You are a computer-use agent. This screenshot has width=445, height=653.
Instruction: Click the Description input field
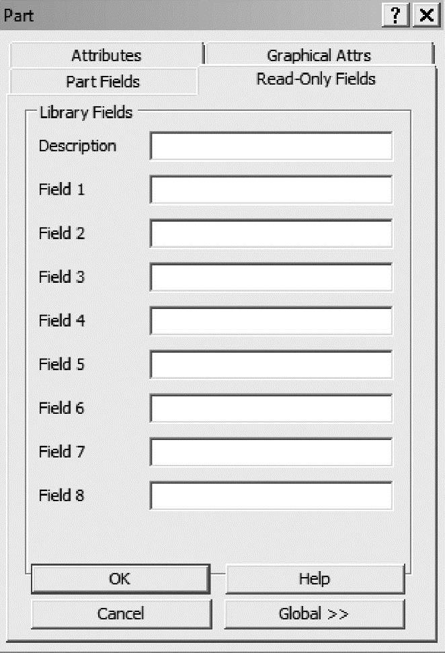[271, 146]
